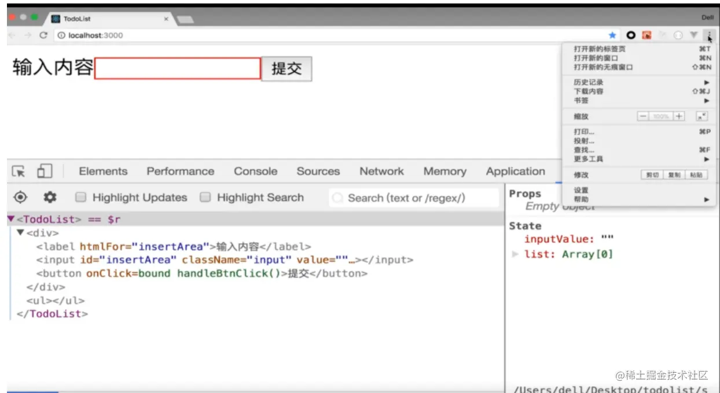The image size is (720, 393).
Task: Select 查找... menu item
Action: (x=639, y=150)
